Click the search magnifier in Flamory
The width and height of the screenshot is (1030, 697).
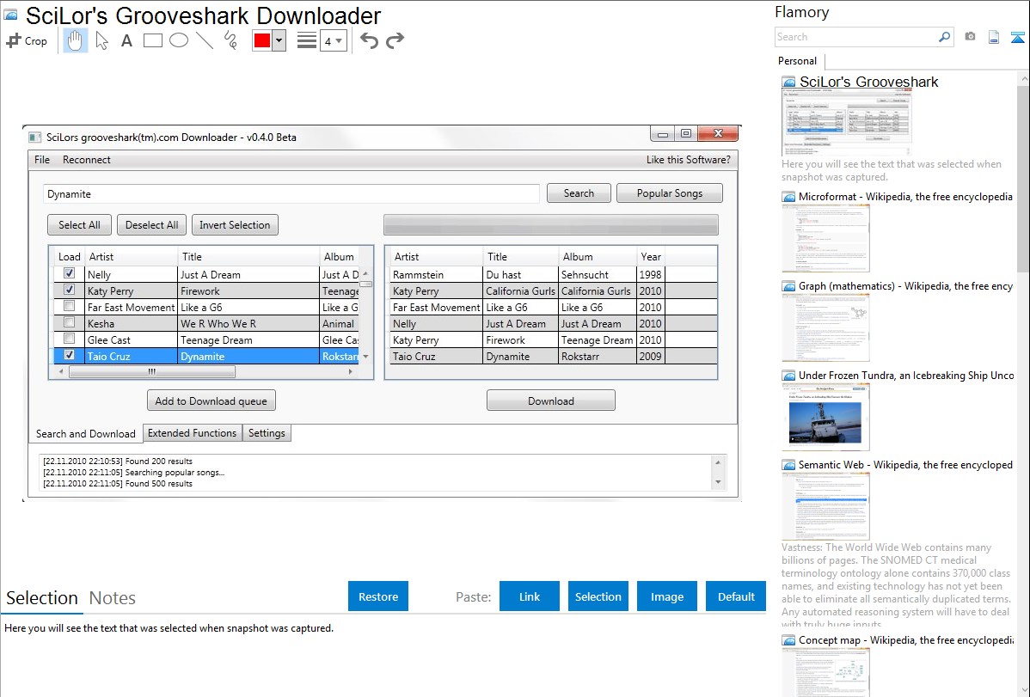click(x=944, y=37)
